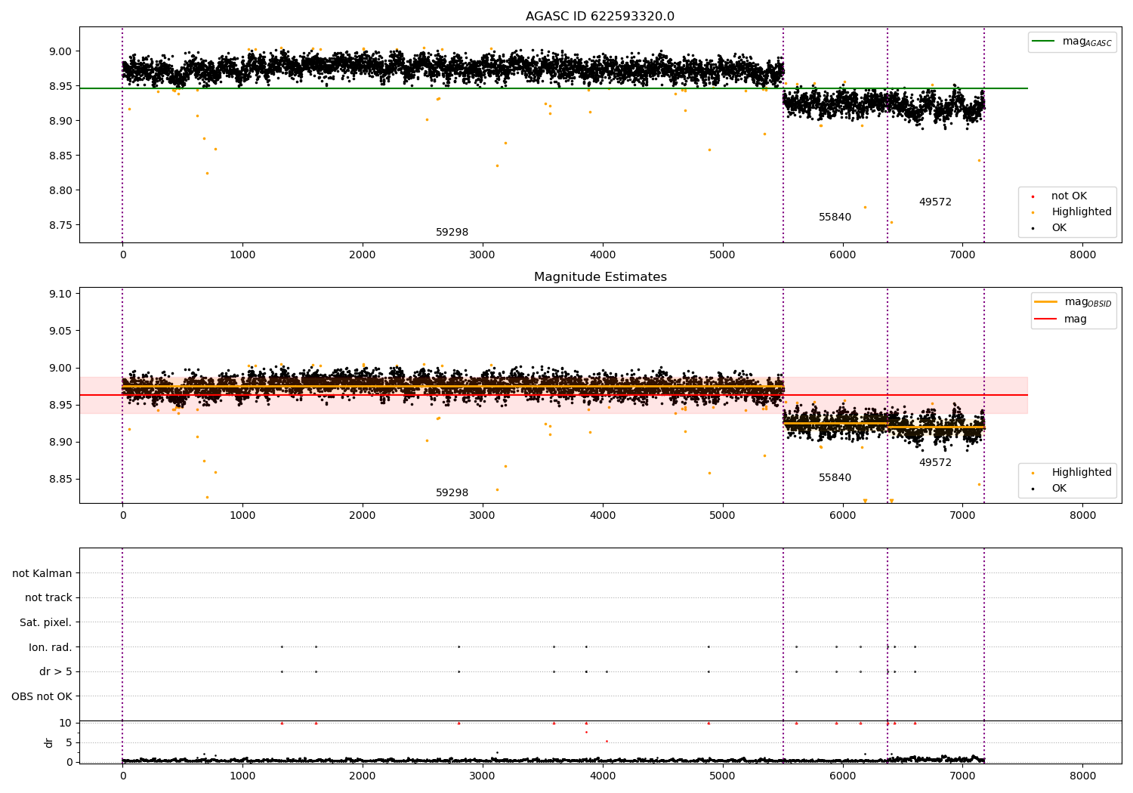Click the 10 tick on the dr axis
Screen dimensions: 1133x793
point(65,723)
